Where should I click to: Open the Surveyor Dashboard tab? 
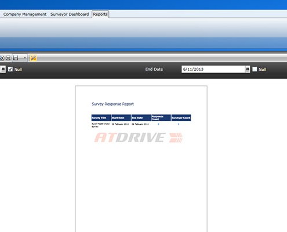70,14
